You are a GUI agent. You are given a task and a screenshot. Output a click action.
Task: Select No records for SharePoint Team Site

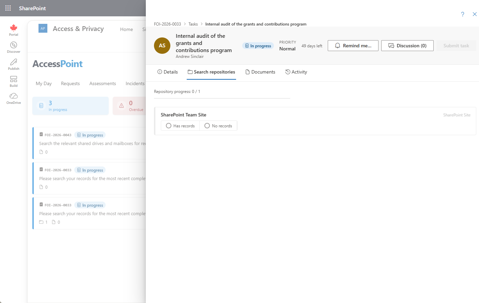(218, 126)
